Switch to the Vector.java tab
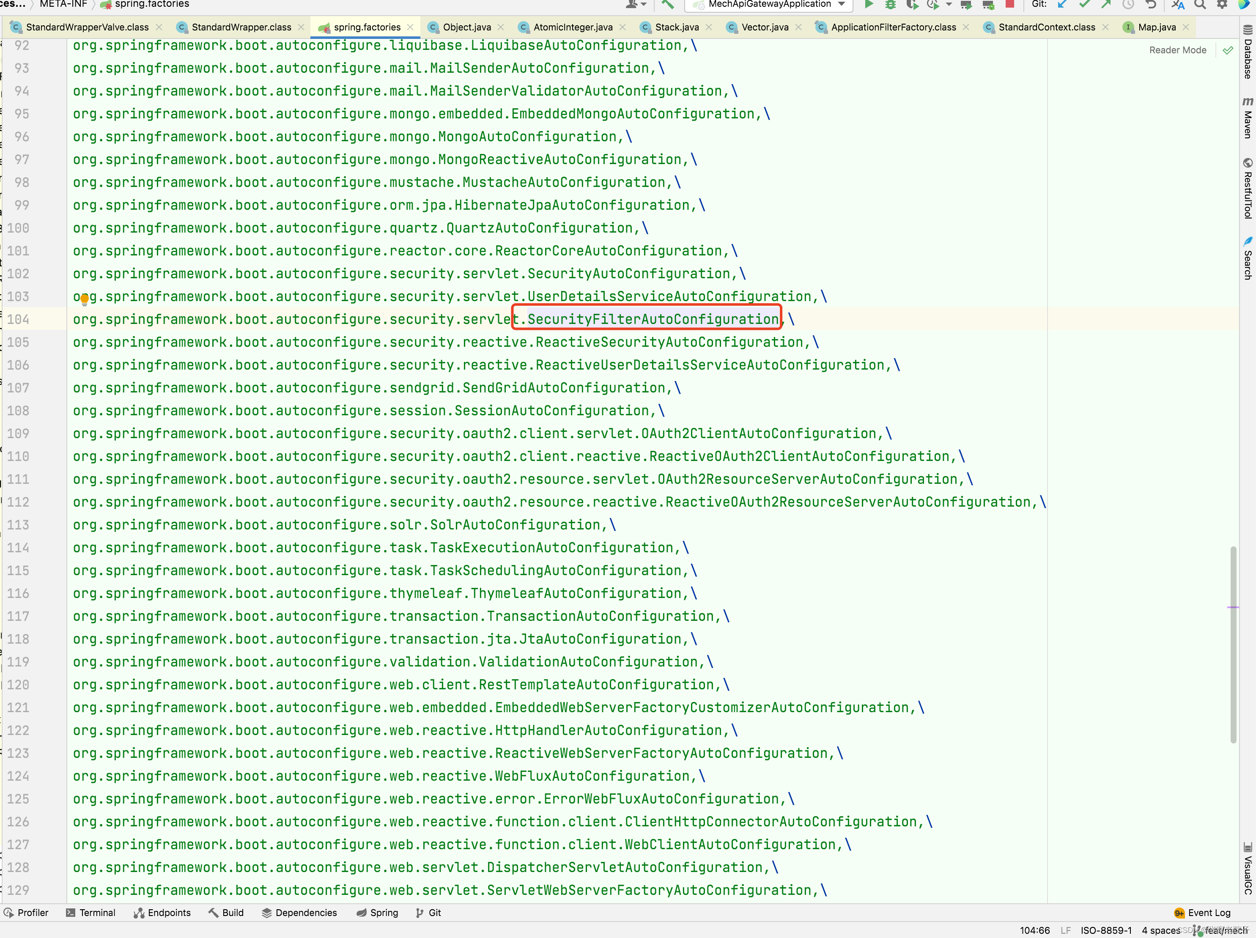 764,27
